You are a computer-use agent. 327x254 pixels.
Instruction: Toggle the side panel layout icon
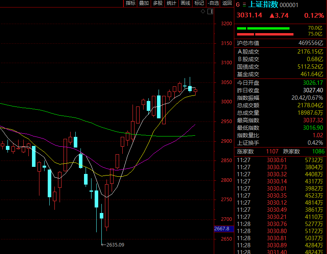pos(210,11)
